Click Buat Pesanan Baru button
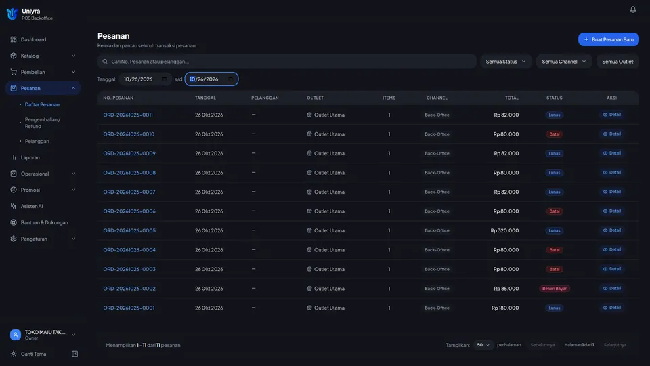Screen dimensions: 650x366 [609, 39]
